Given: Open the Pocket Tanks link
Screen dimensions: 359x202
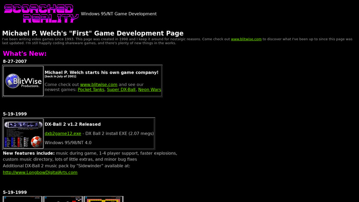Looking at the screenshot, I should tap(91, 89).
